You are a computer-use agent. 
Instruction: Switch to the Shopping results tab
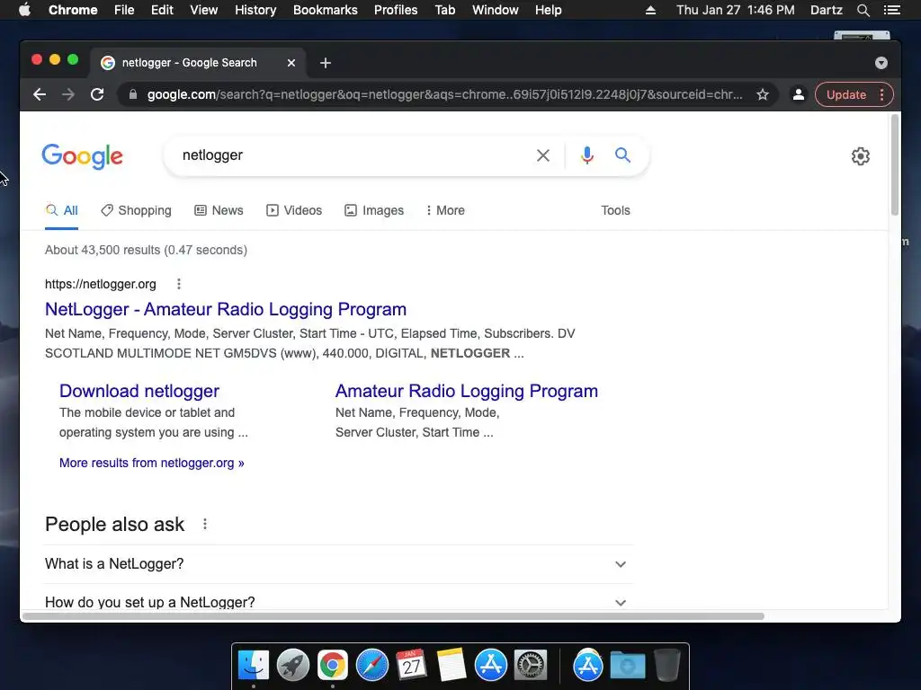tap(137, 210)
